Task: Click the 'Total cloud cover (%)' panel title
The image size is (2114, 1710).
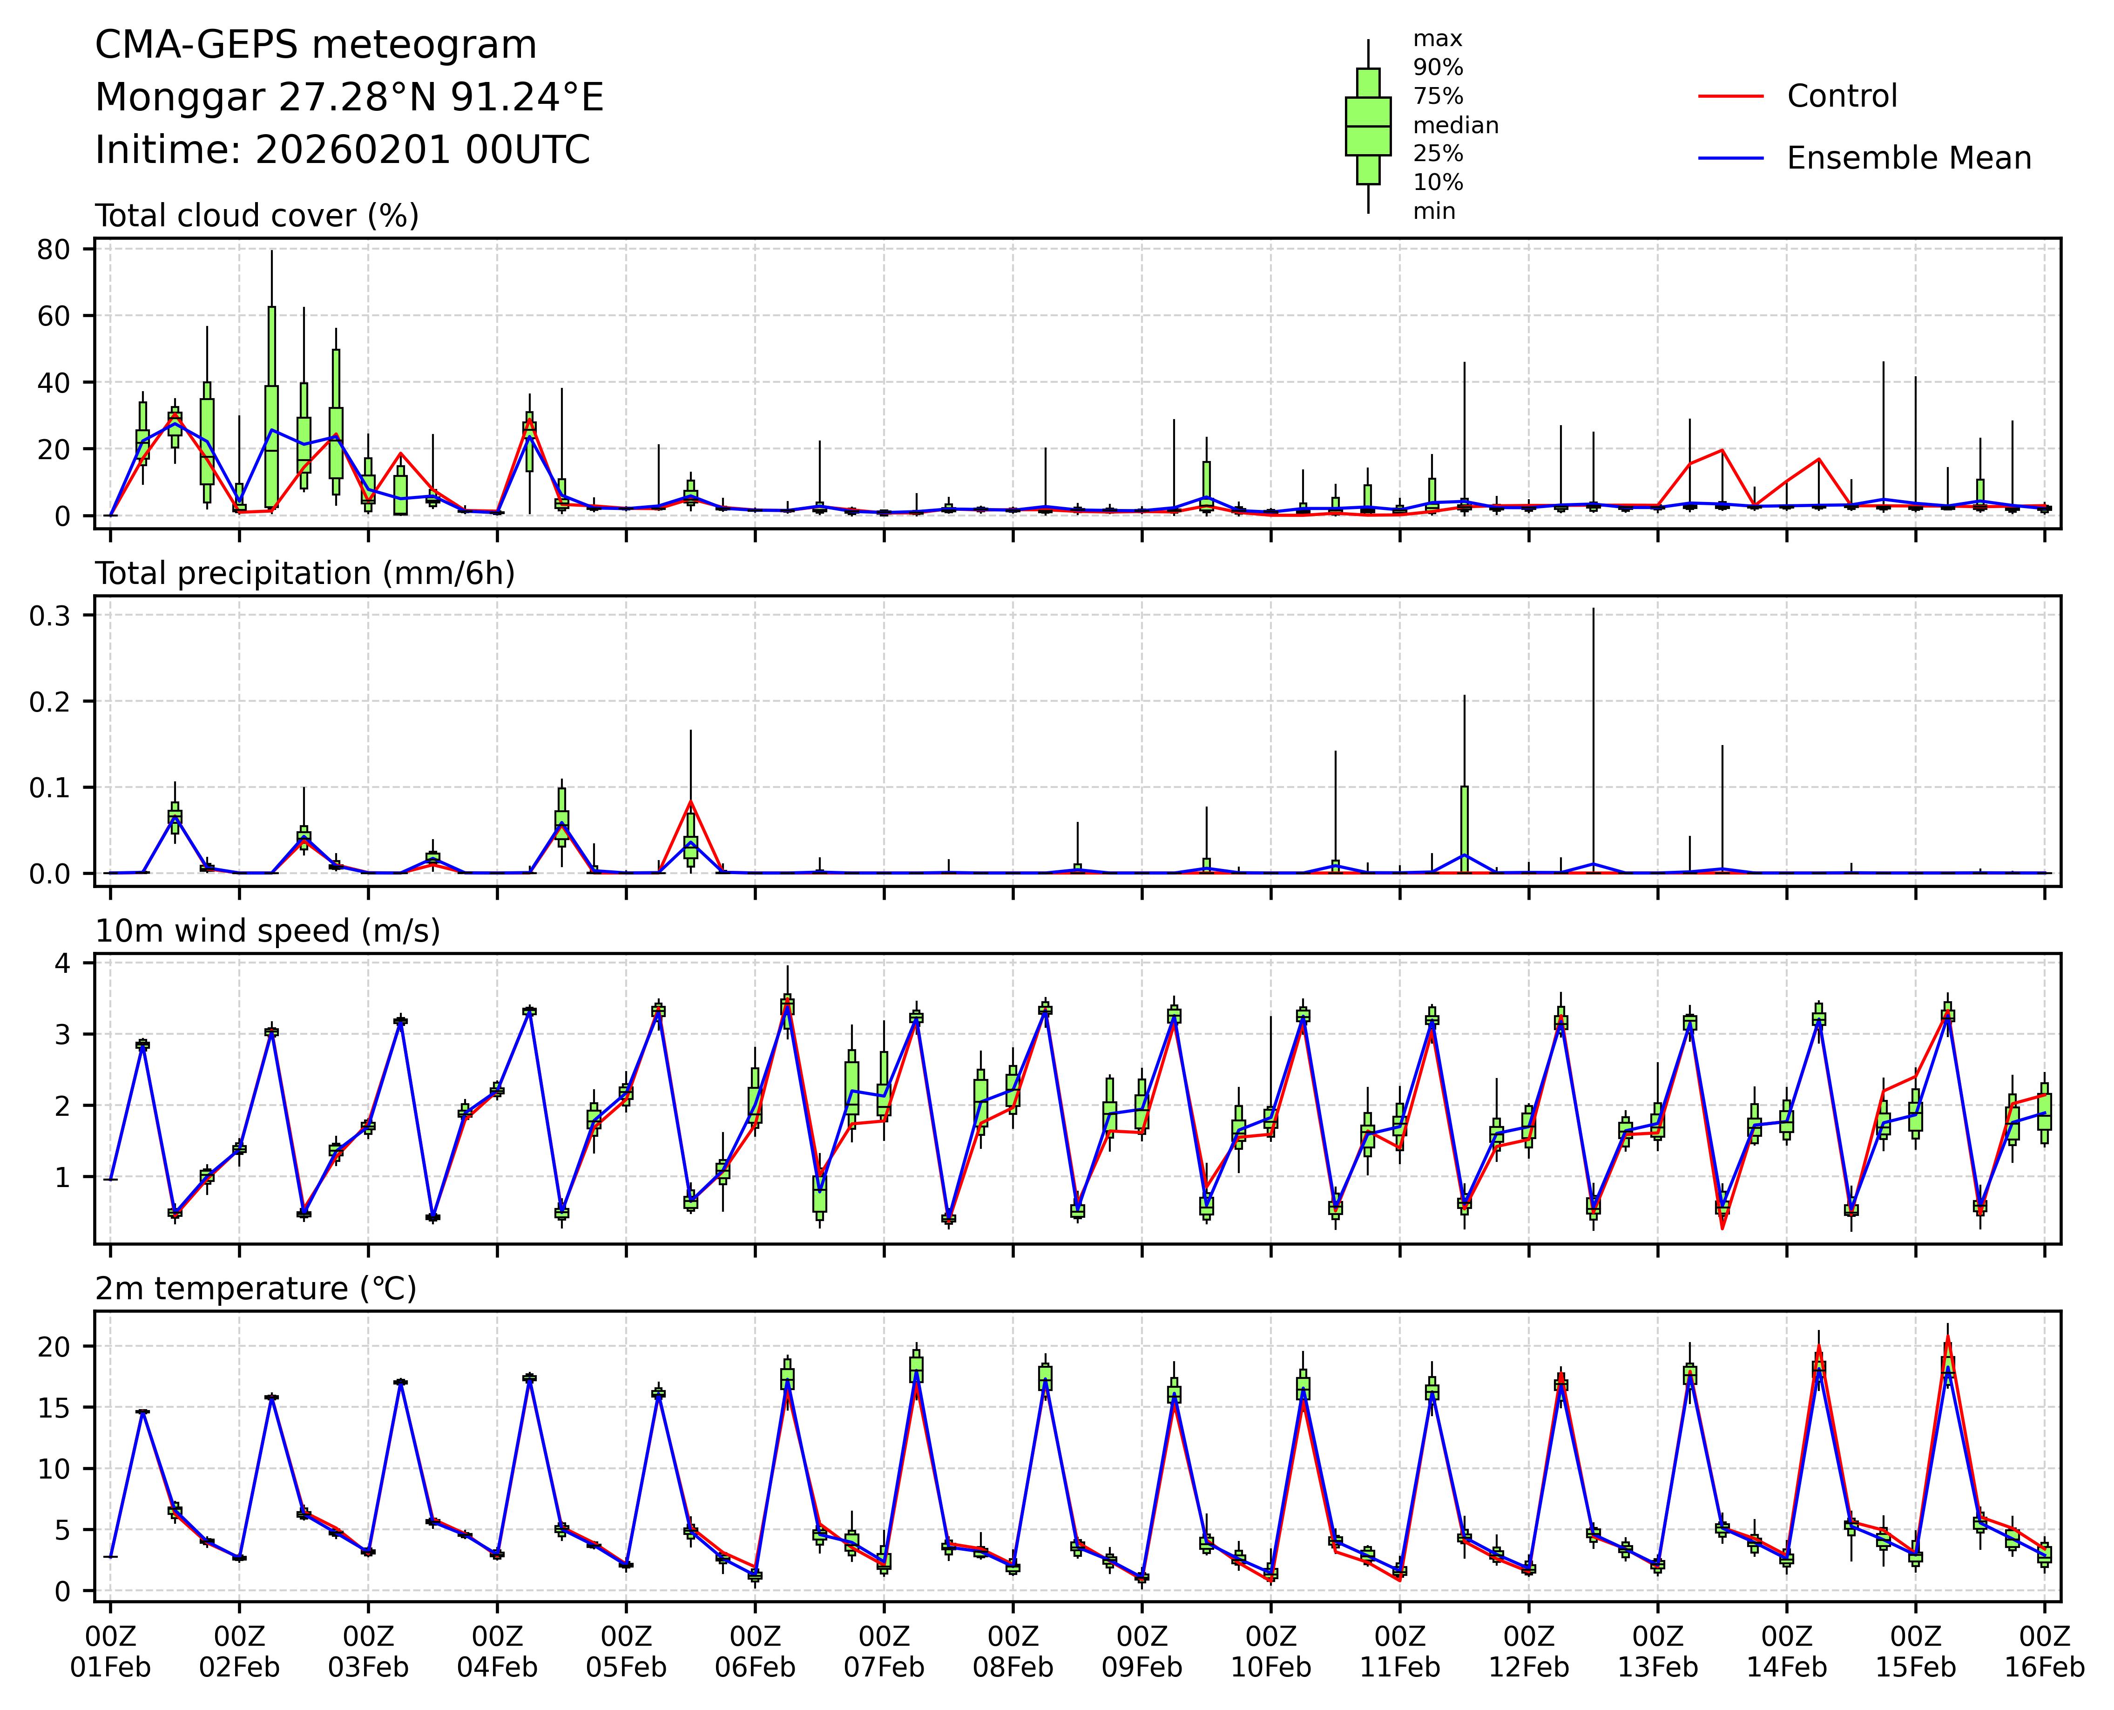Action: pyautogui.click(x=257, y=216)
